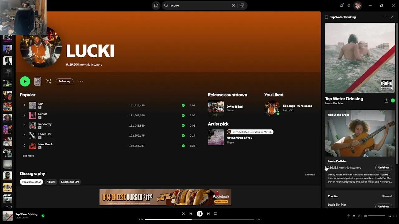Click the Now Playing panel scrollbar
Viewport: 399px width, 224px height.
pos(397,93)
